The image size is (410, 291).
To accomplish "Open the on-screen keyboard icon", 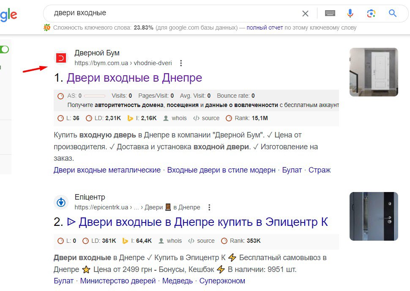I will [x=330, y=13].
